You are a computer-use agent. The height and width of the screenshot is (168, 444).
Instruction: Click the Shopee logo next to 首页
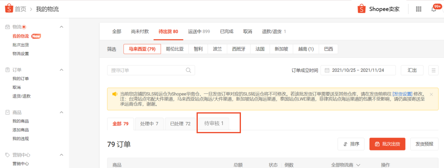pos(7,9)
